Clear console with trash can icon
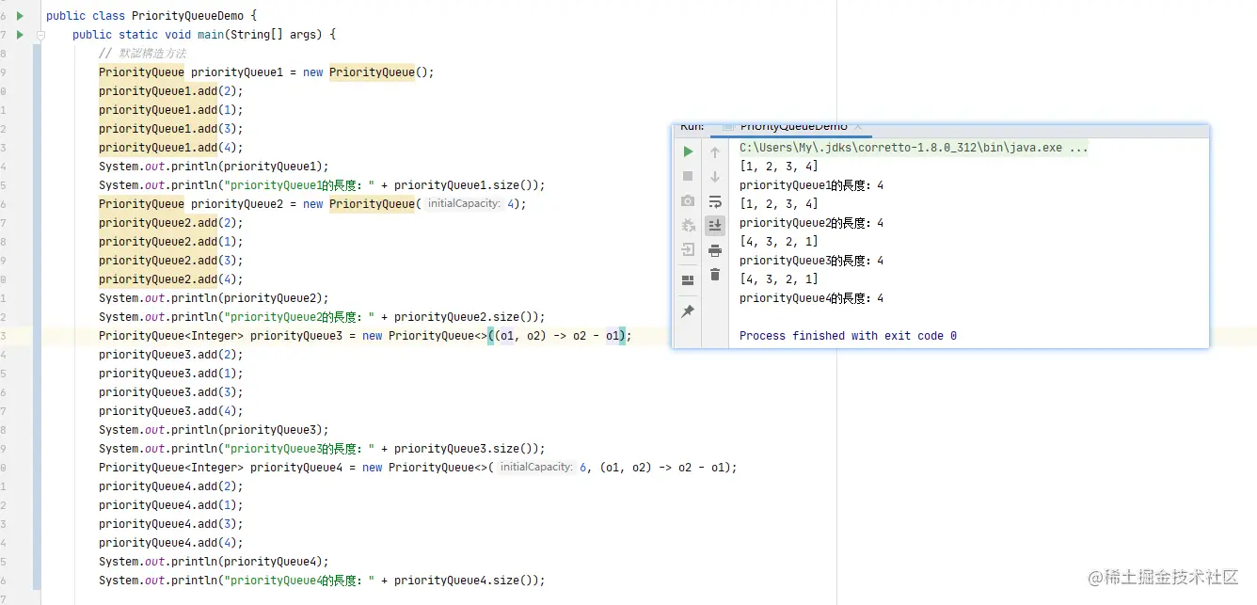1257x605 pixels. pyautogui.click(x=715, y=274)
